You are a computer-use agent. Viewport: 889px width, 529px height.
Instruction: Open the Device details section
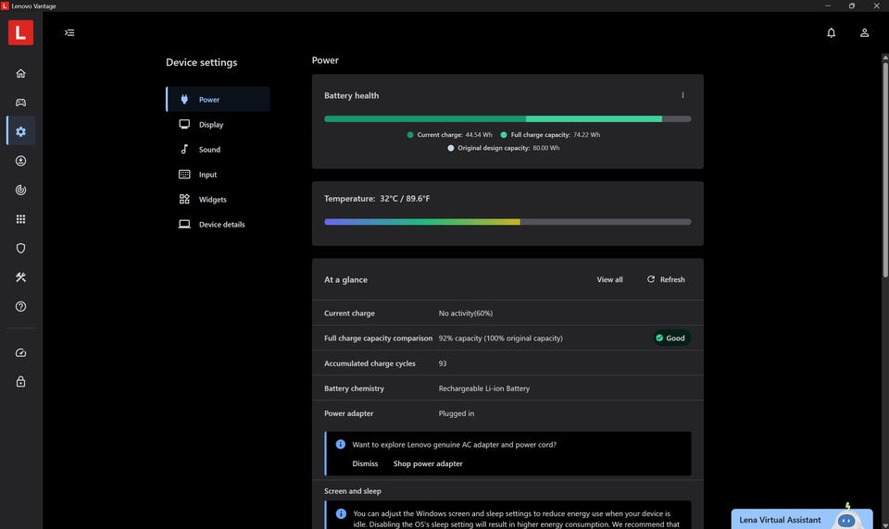(221, 225)
